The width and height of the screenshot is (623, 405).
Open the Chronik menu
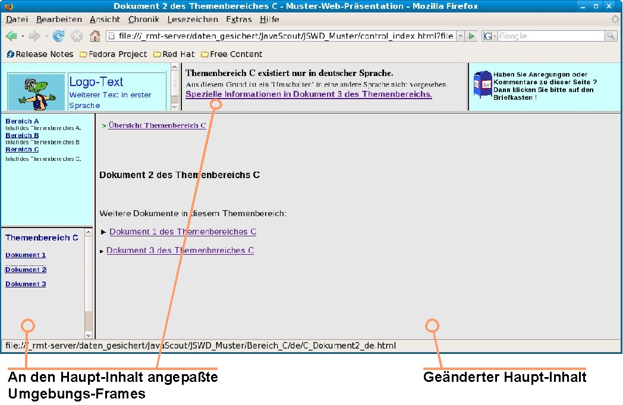point(143,20)
